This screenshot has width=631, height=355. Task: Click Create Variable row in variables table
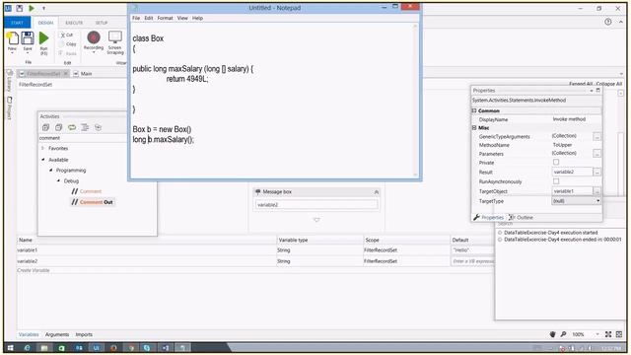[255, 270]
